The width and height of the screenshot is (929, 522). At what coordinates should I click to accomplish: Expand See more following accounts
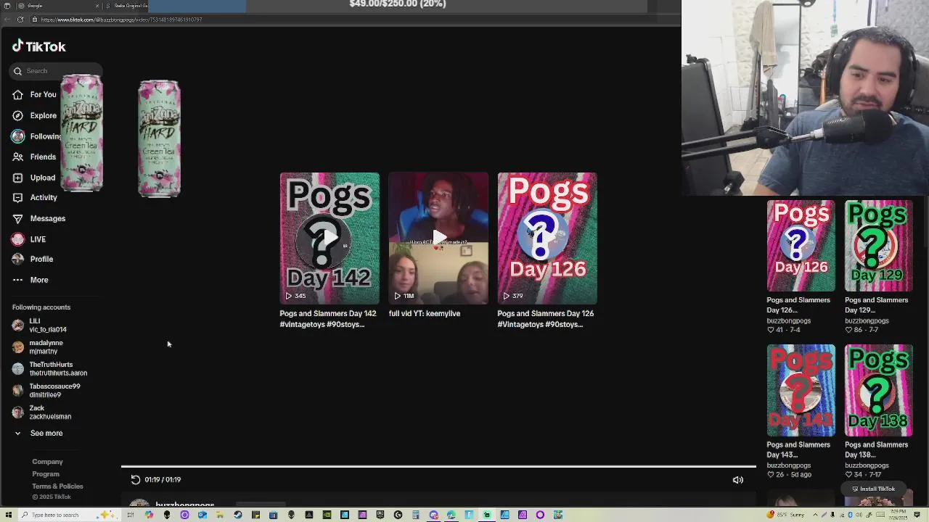coord(38,433)
